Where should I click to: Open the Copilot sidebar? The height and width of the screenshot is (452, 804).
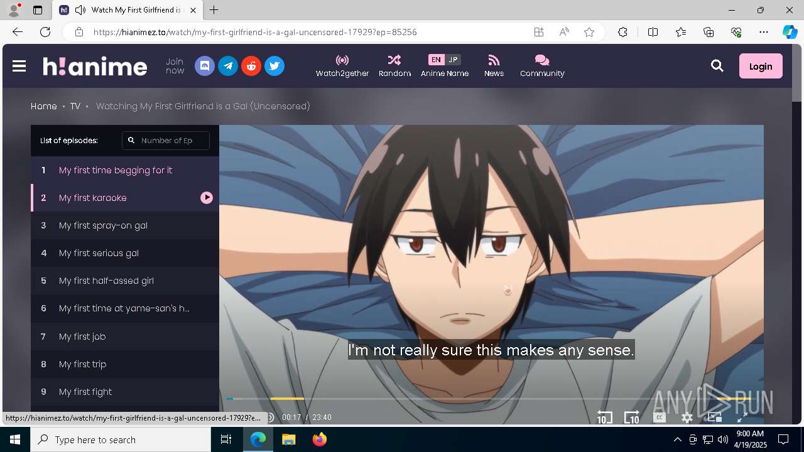(790, 32)
